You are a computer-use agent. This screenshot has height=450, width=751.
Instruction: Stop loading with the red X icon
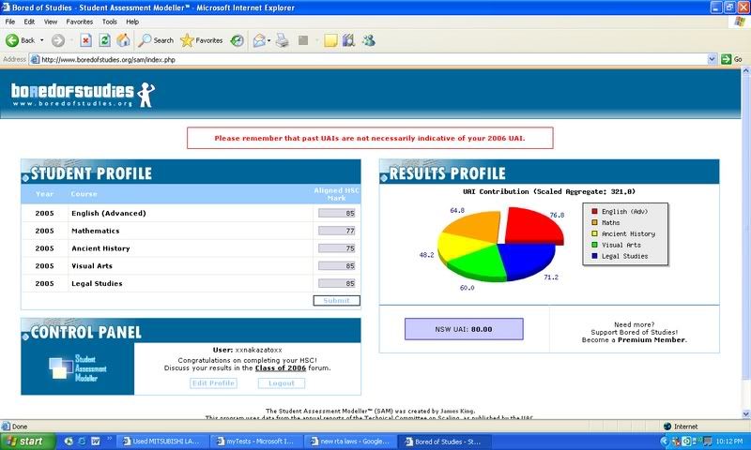85,40
